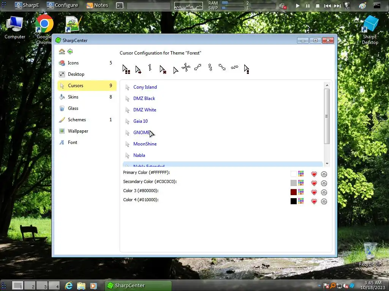Open the file explorer folder on taskbar
Screen dimensions: 389x291
pos(81,286)
